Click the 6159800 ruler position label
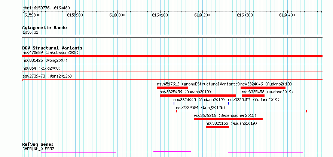Viewport: 333px width, 157px height. [x=33, y=15]
